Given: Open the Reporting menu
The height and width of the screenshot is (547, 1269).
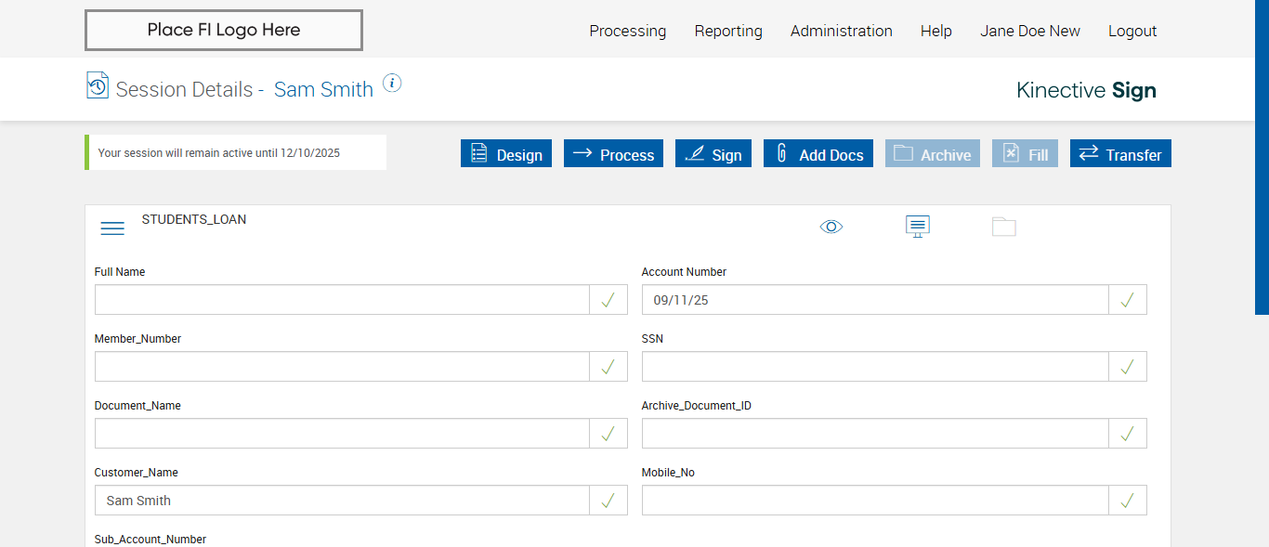Looking at the screenshot, I should tap(728, 31).
